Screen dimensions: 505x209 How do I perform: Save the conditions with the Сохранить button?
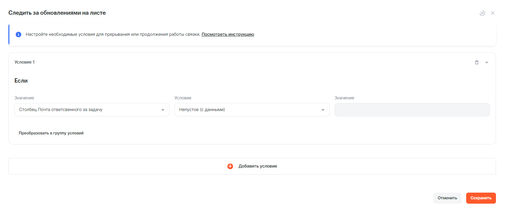(x=481, y=198)
